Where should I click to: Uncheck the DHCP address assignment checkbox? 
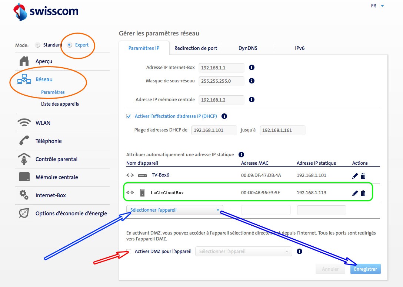tap(129, 116)
